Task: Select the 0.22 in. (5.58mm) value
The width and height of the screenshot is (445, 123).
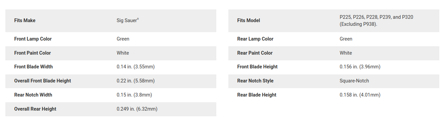Action: 136,81
